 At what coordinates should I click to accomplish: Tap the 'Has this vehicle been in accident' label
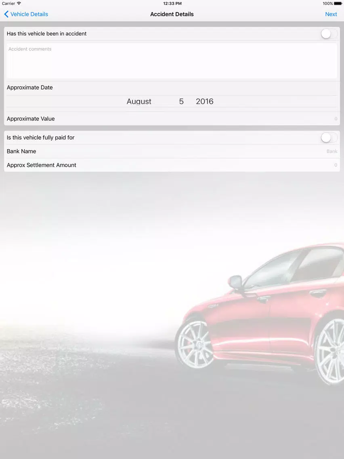click(x=46, y=34)
